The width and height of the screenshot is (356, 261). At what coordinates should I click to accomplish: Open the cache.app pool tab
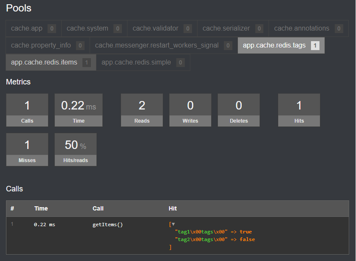(34, 28)
